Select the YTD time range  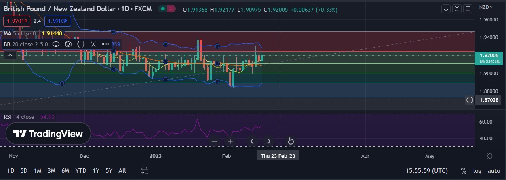pos(81,171)
